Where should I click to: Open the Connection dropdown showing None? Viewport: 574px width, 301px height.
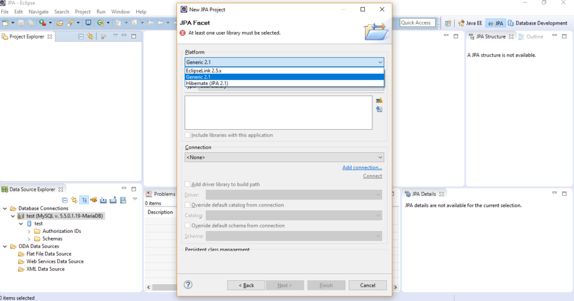point(284,158)
